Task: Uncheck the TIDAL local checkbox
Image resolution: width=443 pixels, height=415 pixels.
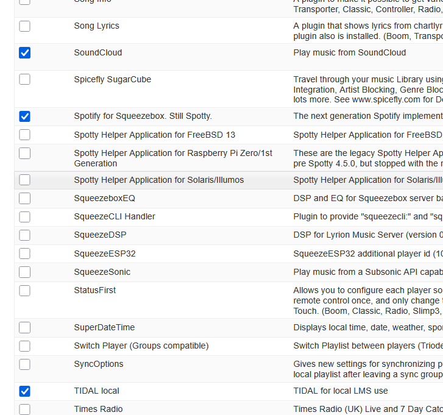Action: (24, 391)
